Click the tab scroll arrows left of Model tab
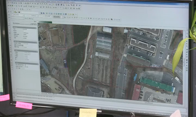The height and width of the screenshot is (117, 196). click(44, 93)
